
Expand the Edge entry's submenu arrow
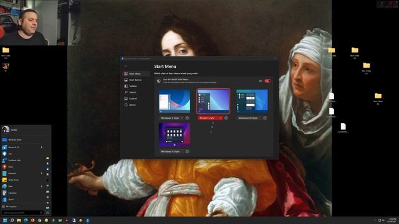[42, 187]
